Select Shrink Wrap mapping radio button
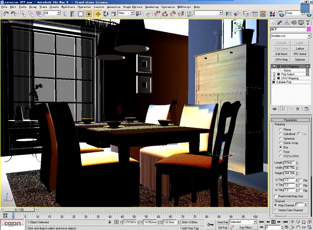This screenshot has height=230, width=313. pos(280,143)
